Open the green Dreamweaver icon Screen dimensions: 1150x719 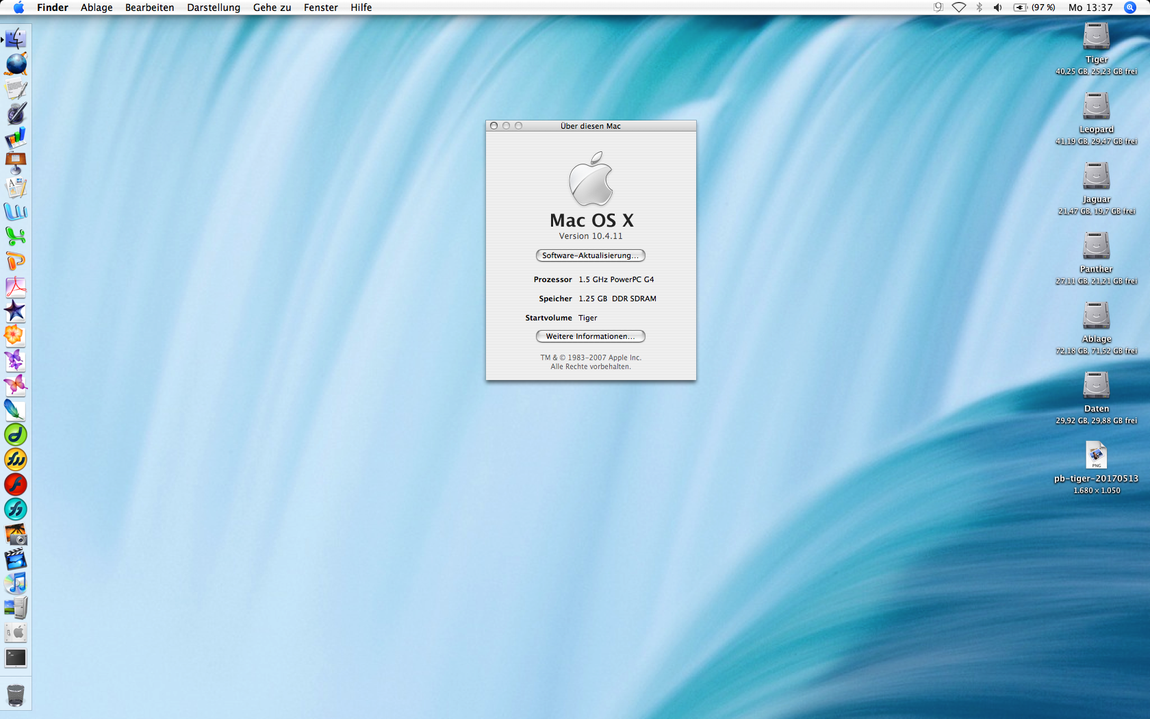pos(16,434)
